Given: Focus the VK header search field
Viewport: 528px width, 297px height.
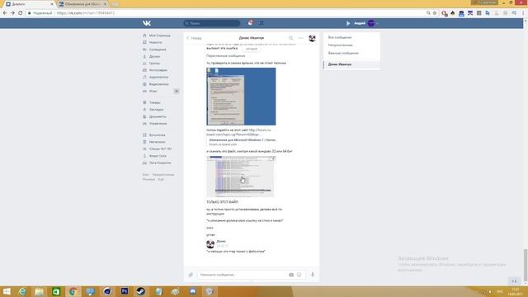Looking at the screenshot, I should [x=212, y=23].
